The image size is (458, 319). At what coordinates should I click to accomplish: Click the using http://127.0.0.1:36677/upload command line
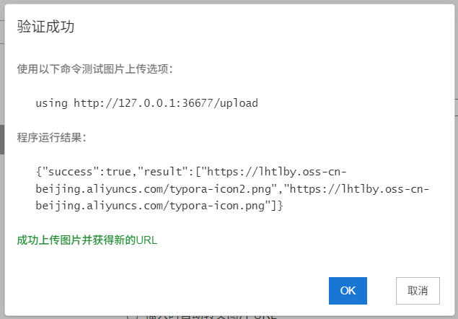click(146, 103)
